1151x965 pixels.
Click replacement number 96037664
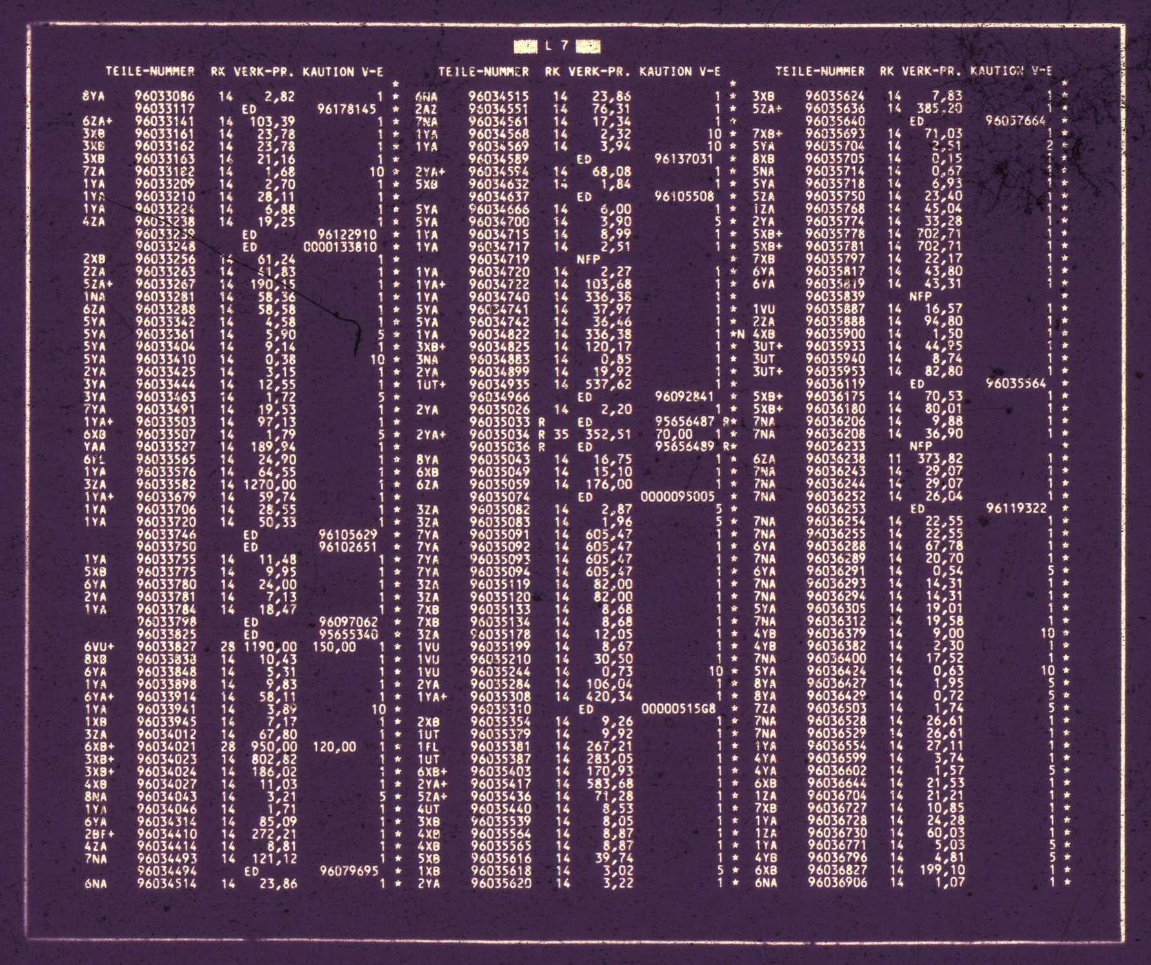click(1016, 121)
